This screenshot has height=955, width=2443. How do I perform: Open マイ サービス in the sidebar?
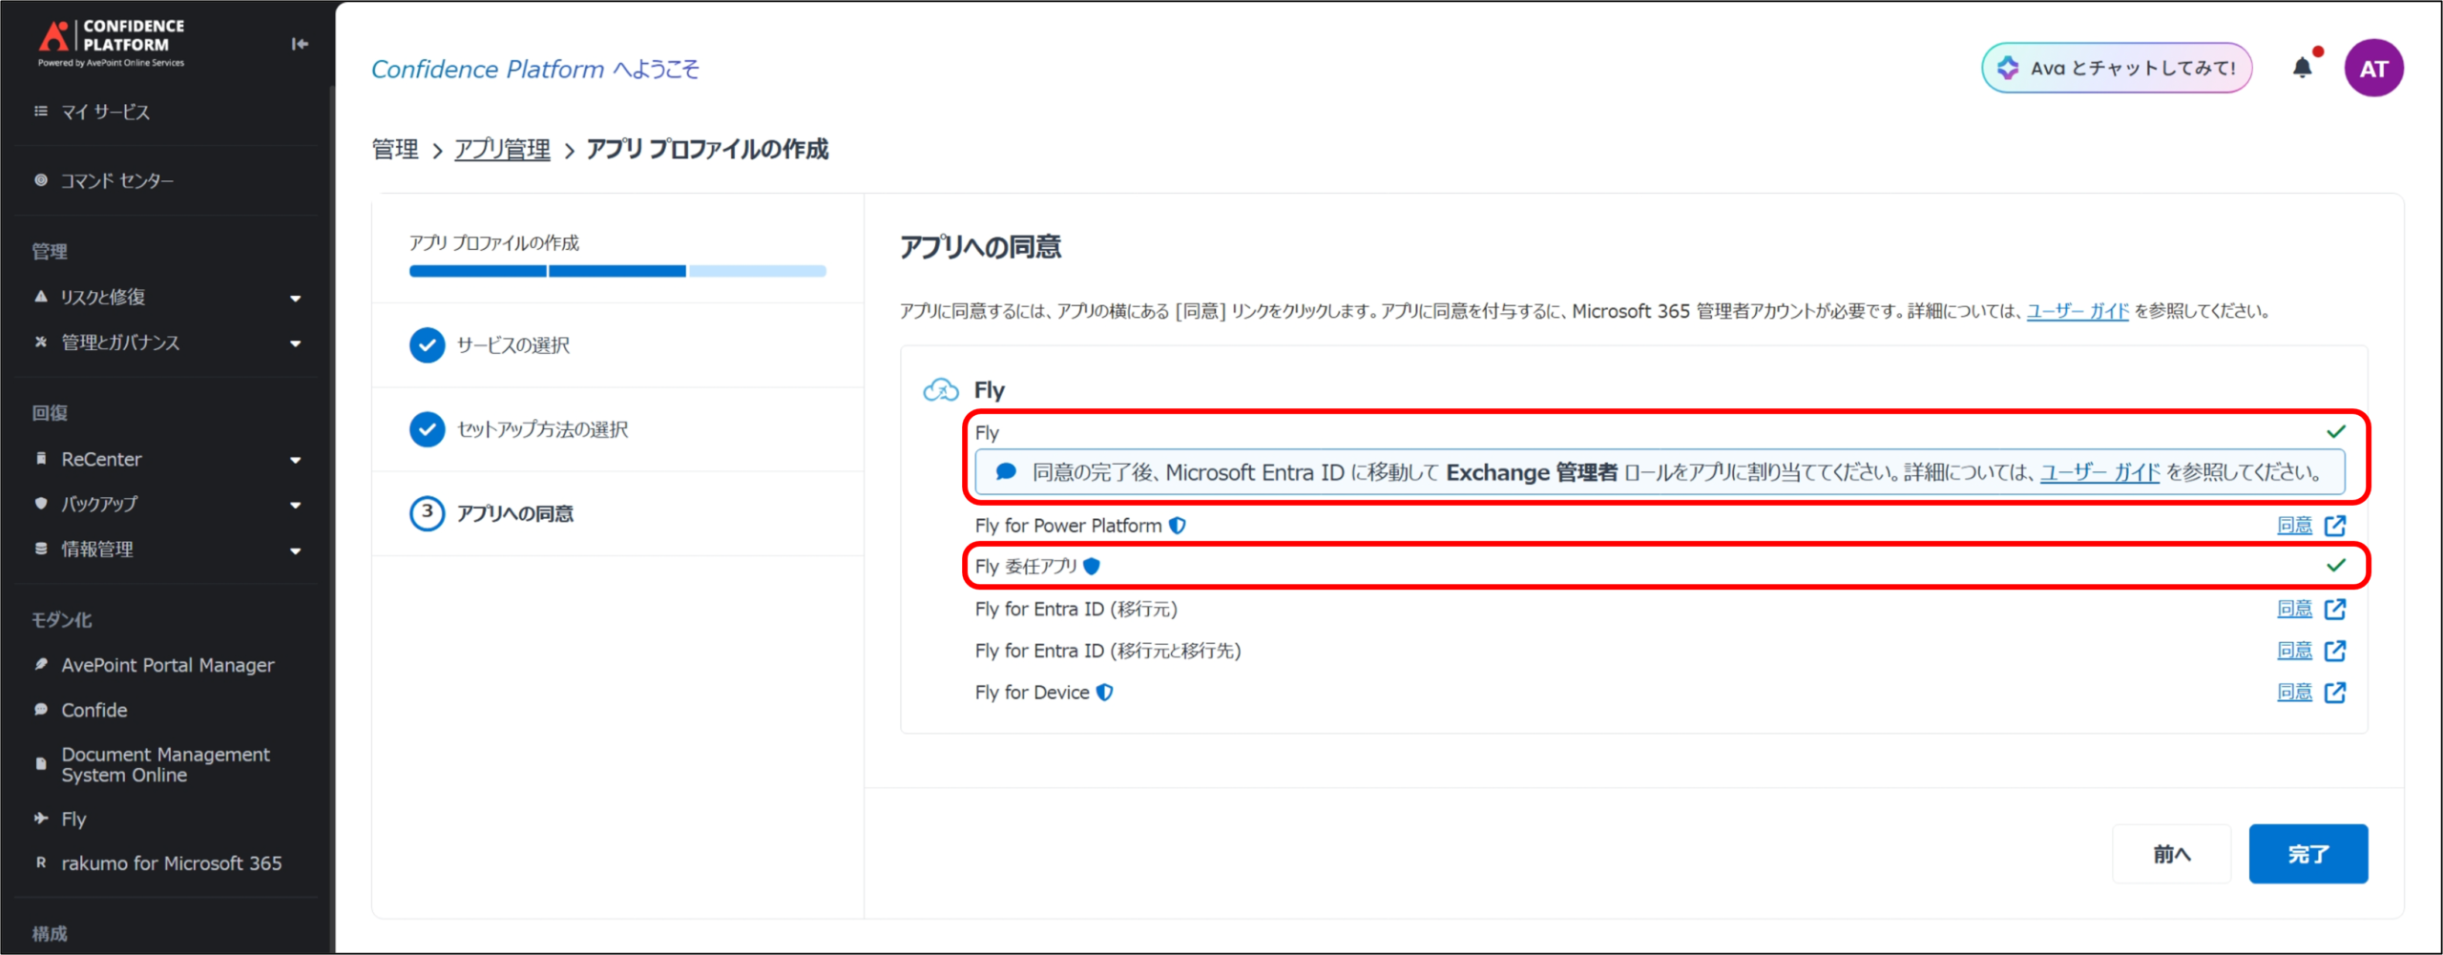click(105, 112)
